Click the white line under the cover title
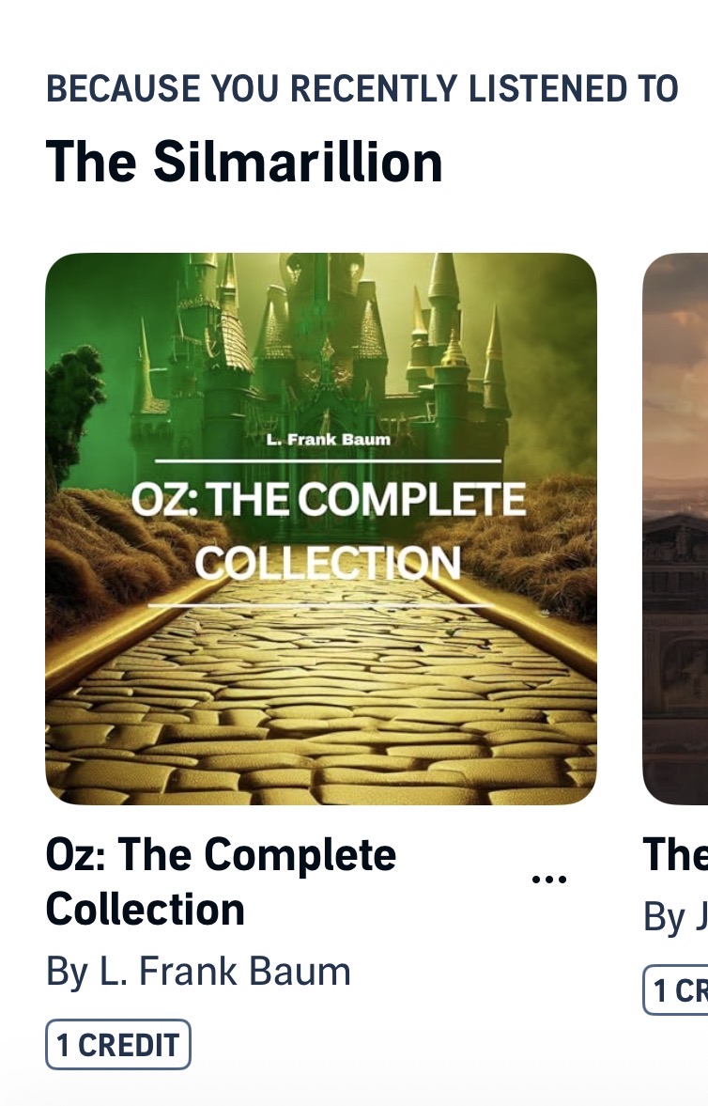 [x=317, y=605]
